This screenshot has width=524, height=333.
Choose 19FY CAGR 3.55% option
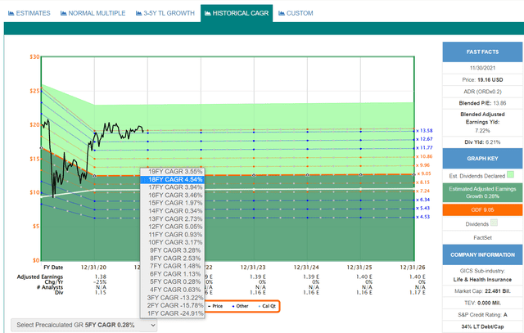tap(172, 172)
